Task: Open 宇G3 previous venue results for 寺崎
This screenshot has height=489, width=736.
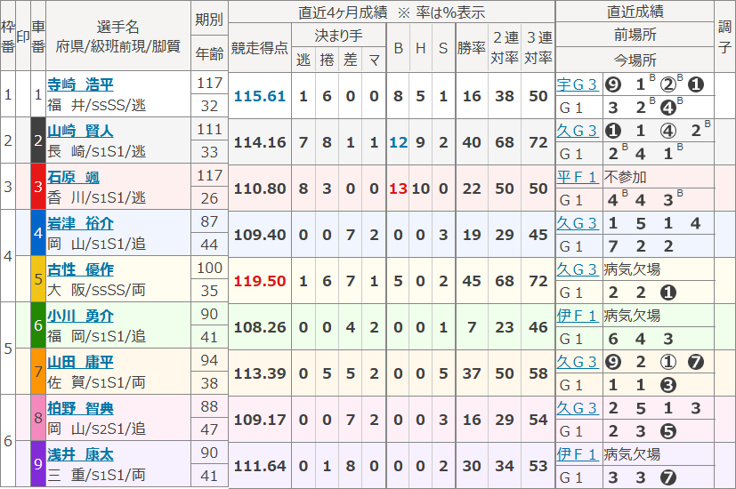Action: tap(578, 84)
